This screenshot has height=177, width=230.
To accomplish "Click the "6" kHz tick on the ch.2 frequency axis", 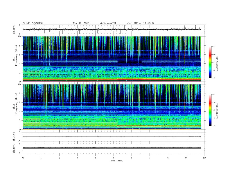I will point(20,102).
